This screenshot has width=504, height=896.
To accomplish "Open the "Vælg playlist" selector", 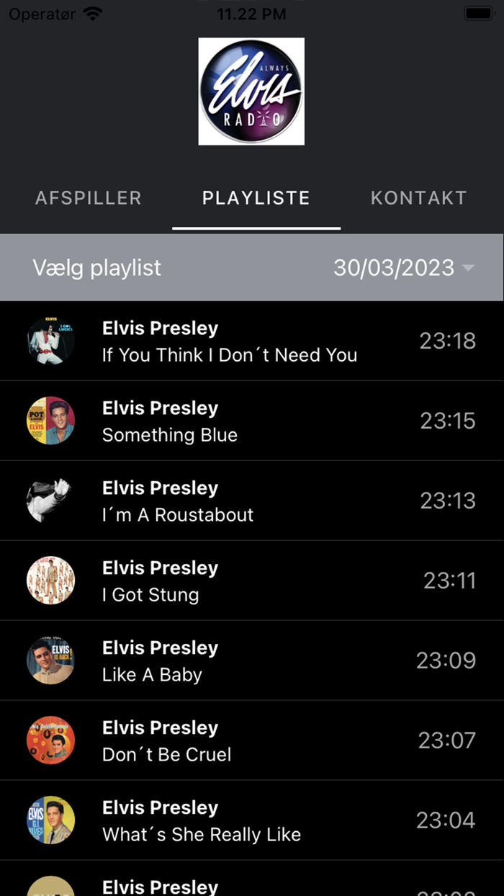I will [x=96, y=267].
